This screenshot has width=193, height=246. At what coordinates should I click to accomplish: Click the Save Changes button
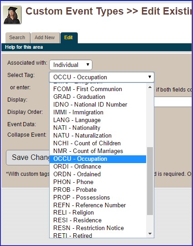(x=28, y=158)
